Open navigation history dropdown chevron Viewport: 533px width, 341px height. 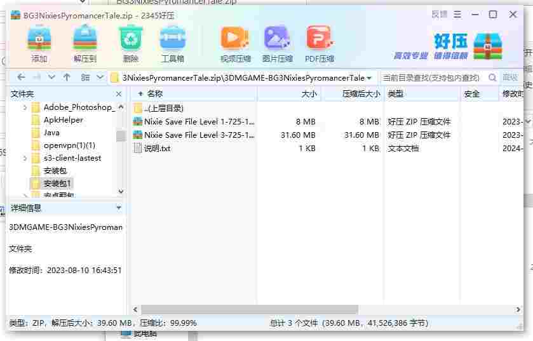click(51, 77)
